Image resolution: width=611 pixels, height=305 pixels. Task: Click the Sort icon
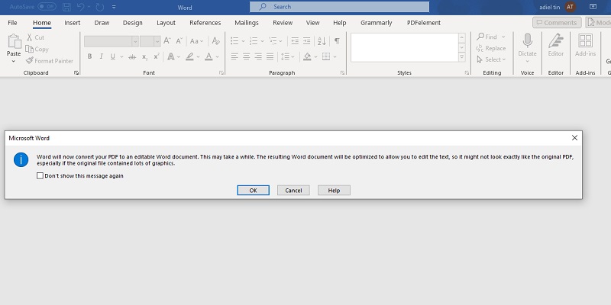(x=322, y=41)
